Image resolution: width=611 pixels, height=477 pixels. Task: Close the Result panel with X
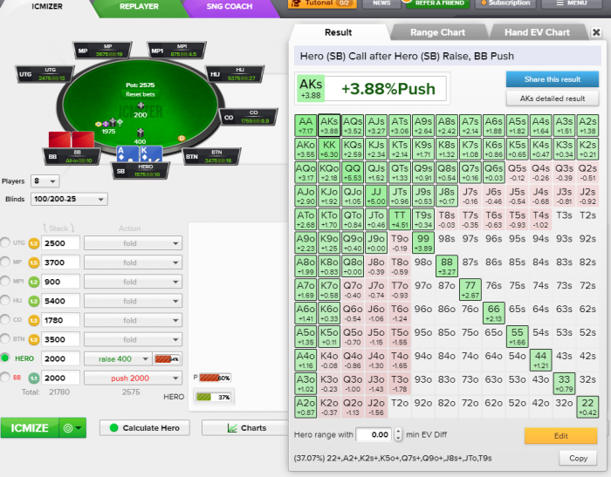(596, 32)
